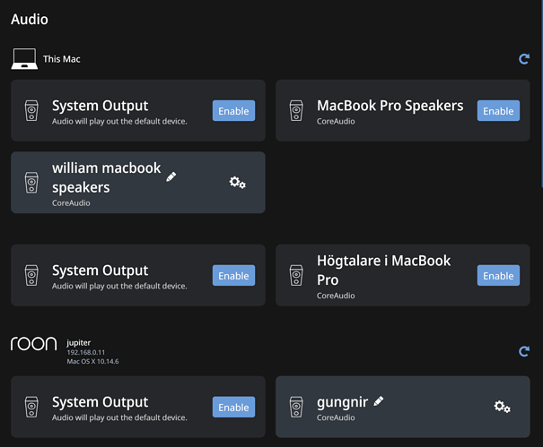Click the Högtalare i MacBook Pro title
The width and height of the screenshot is (543, 447).
(x=384, y=271)
